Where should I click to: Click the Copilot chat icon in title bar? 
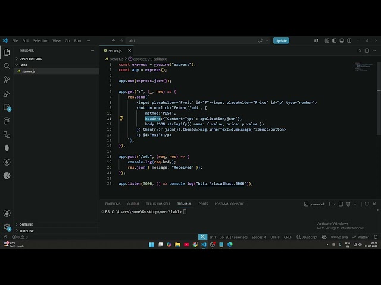click(x=260, y=40)
